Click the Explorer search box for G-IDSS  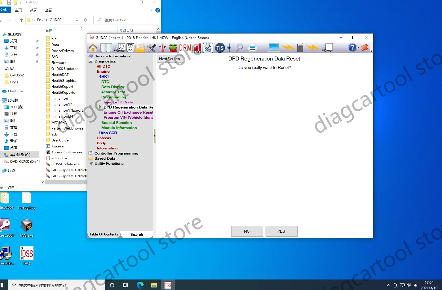click(126, 20)
